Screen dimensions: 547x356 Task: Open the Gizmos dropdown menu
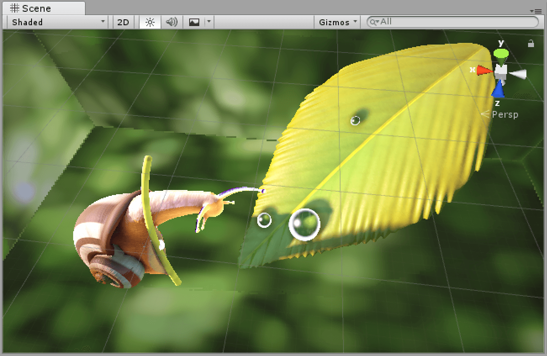point(338,22)
